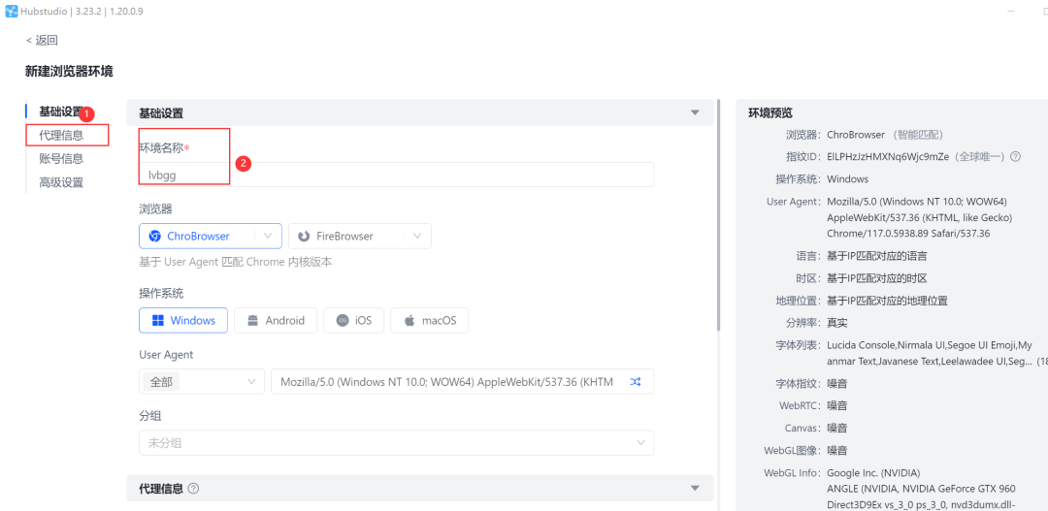Choose iOS operating system
The width and height of the screenshot is (1048, 511).
point(354,320)
